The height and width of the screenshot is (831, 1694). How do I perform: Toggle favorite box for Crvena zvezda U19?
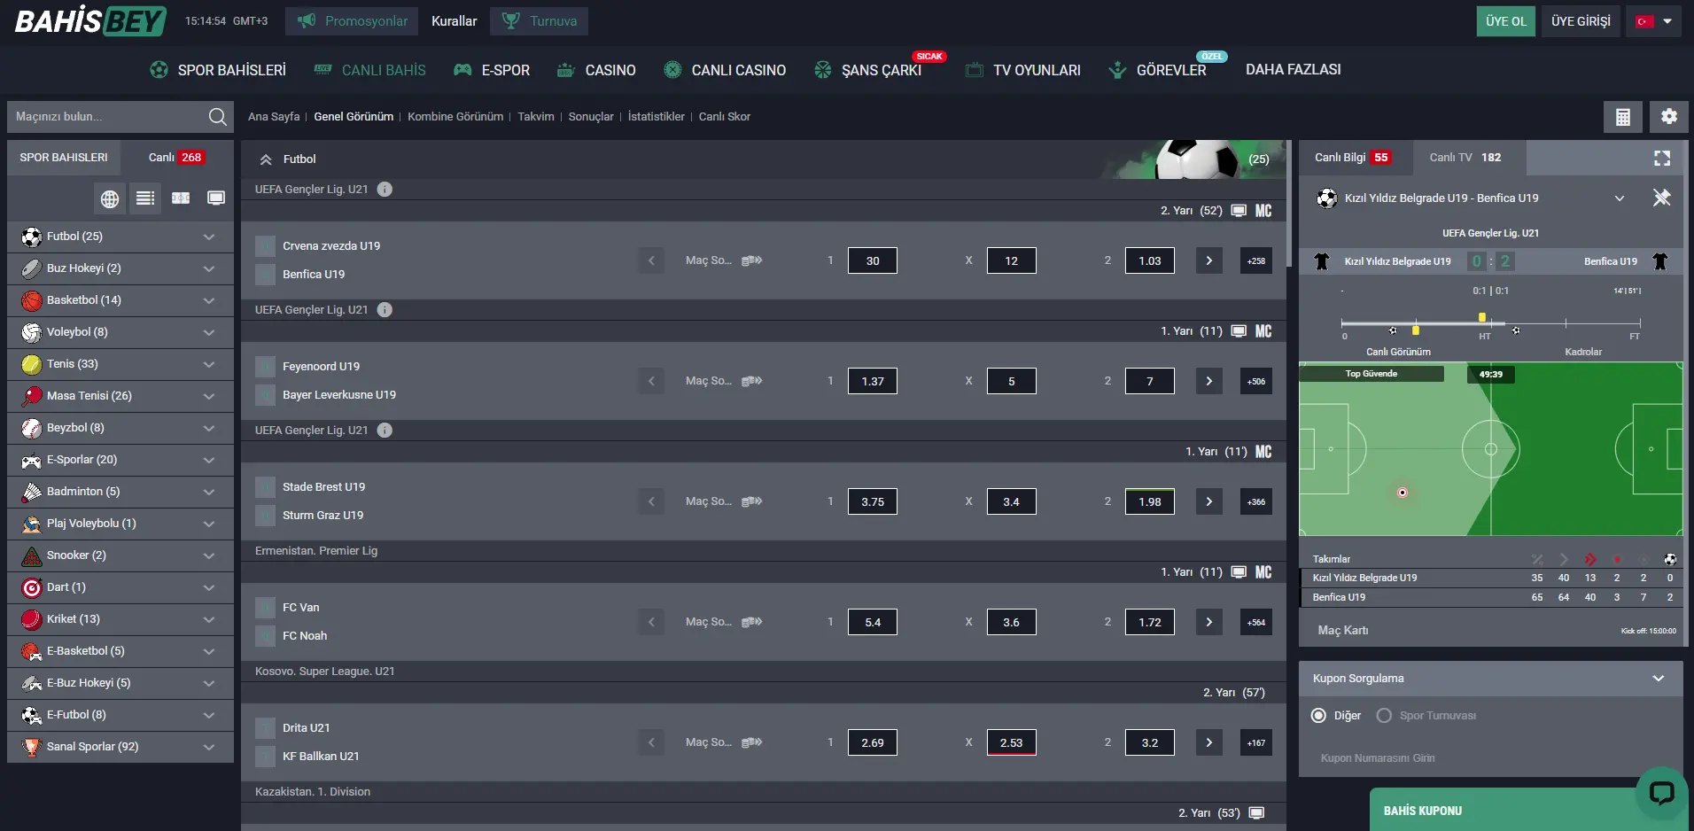click(x=265, y=246)
